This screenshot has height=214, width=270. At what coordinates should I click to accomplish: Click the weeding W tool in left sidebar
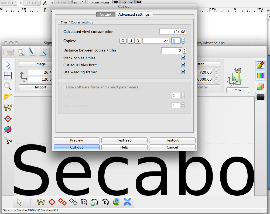click(x=8, y=108)
